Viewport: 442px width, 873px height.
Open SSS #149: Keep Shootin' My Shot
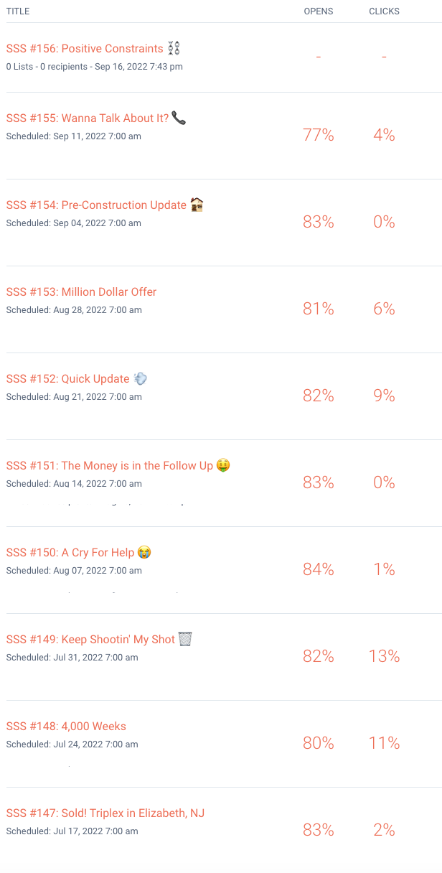pyautogui.click(x=90, y=640)
